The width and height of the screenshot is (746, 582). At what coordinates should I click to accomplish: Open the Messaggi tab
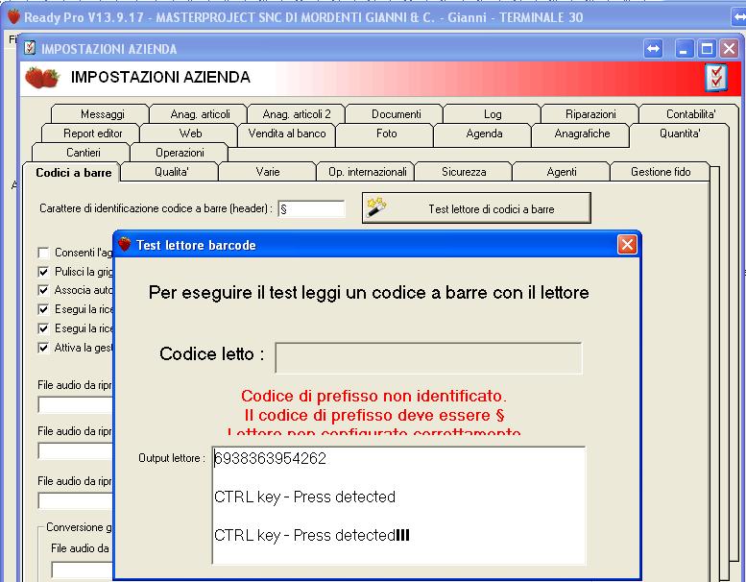point(103,114)
